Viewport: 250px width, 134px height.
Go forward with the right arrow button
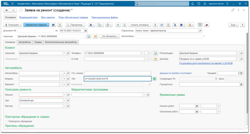[x=13, y=10]
